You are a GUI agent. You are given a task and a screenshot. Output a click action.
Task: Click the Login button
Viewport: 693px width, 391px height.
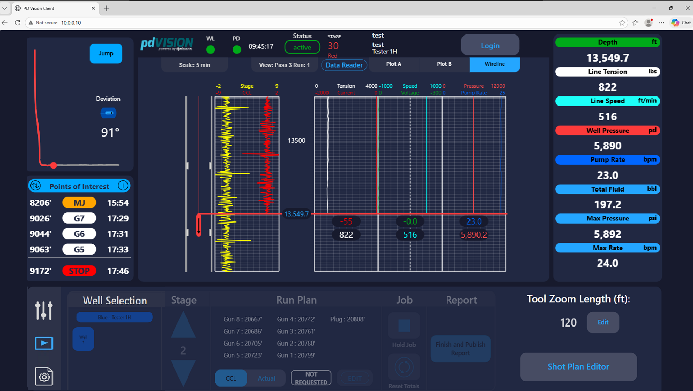pos(490,45)
